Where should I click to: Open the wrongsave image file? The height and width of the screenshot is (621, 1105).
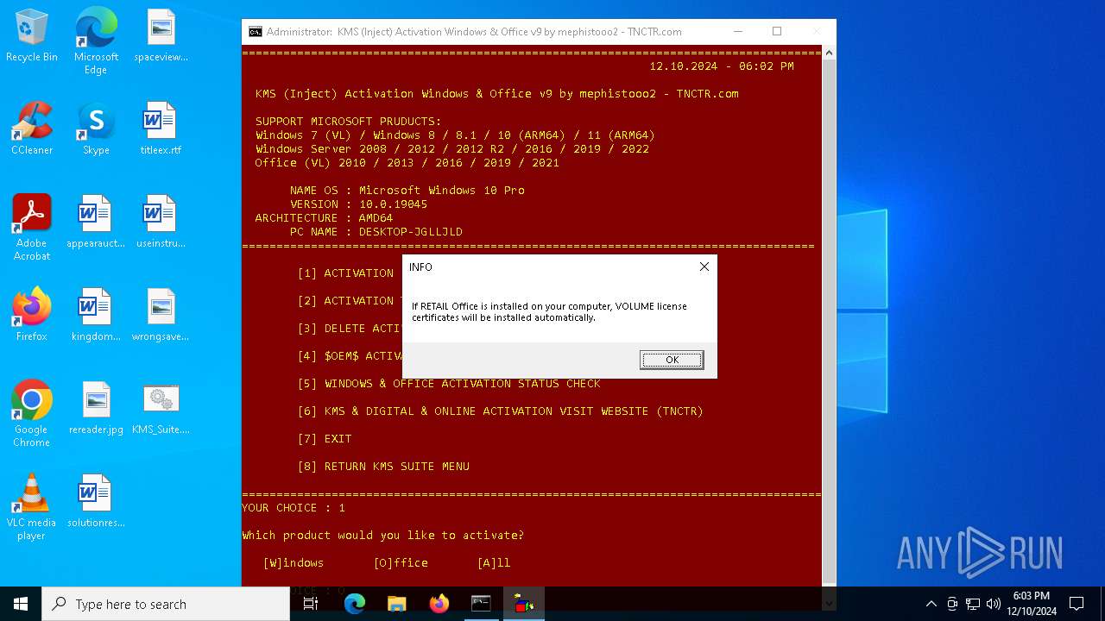point(161,315)
